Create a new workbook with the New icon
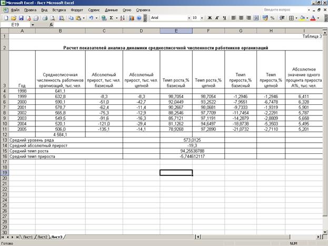The width and height of the screenshot is (328, 246). tap(6, 18)
